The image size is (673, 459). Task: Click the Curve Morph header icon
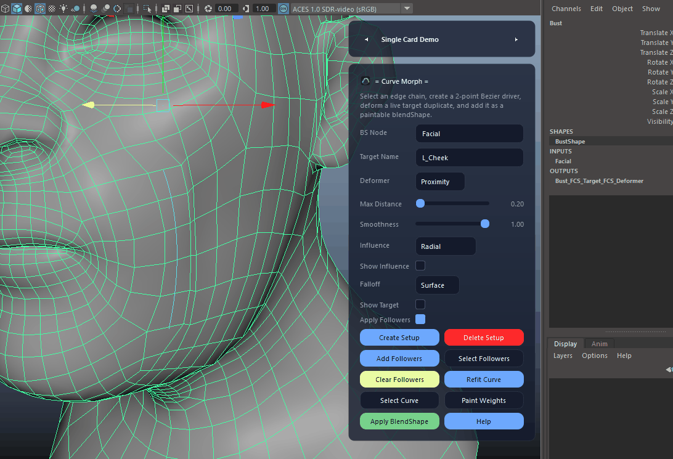point(365,81)
